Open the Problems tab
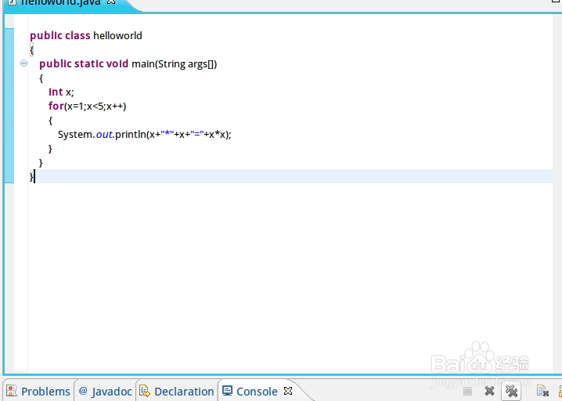Screen dimensions: 562x401 tap(38, 391)
